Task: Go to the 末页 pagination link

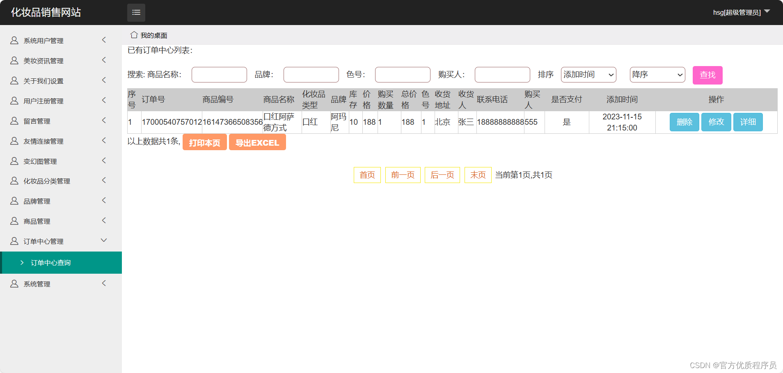Action: coord(478,175)
